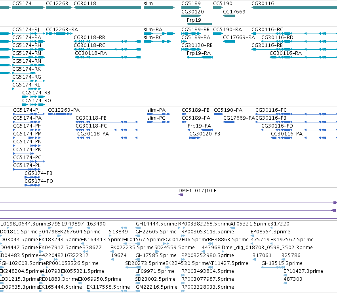Open protein slim-PA label

pyautogui.click(x=156, y=110)
